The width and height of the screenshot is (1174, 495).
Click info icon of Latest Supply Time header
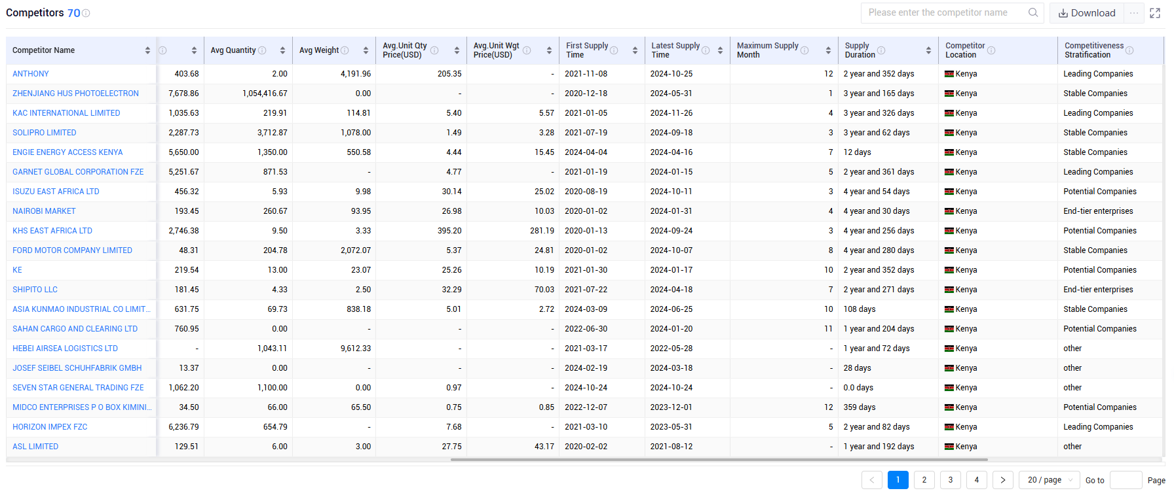[706, 50]
